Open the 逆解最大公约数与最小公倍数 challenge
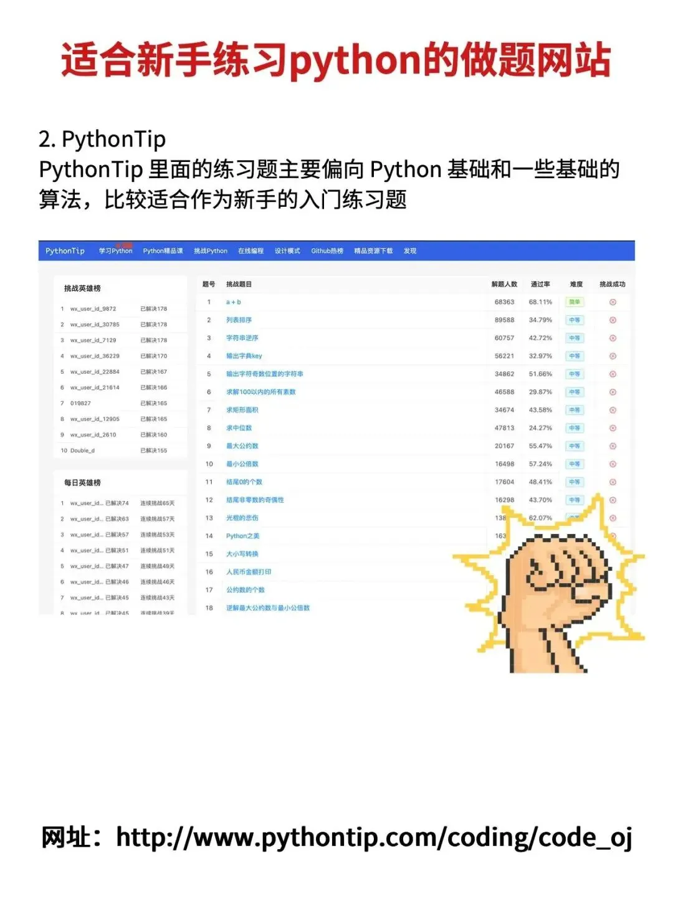The image size is (673, 899). [x=267, y=609]
